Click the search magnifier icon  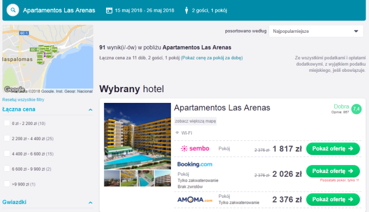[x=12, y=10]
